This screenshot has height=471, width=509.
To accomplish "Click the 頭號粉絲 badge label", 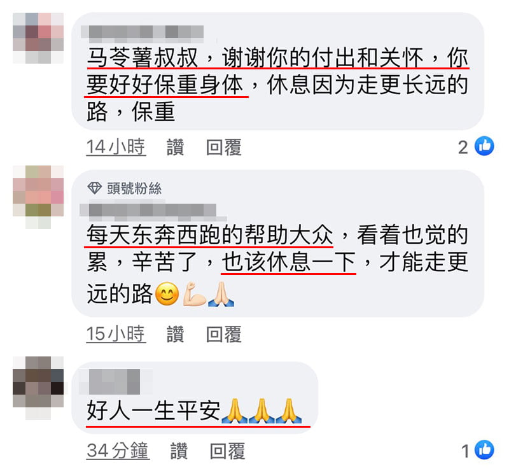I will [x=134, y=188].
